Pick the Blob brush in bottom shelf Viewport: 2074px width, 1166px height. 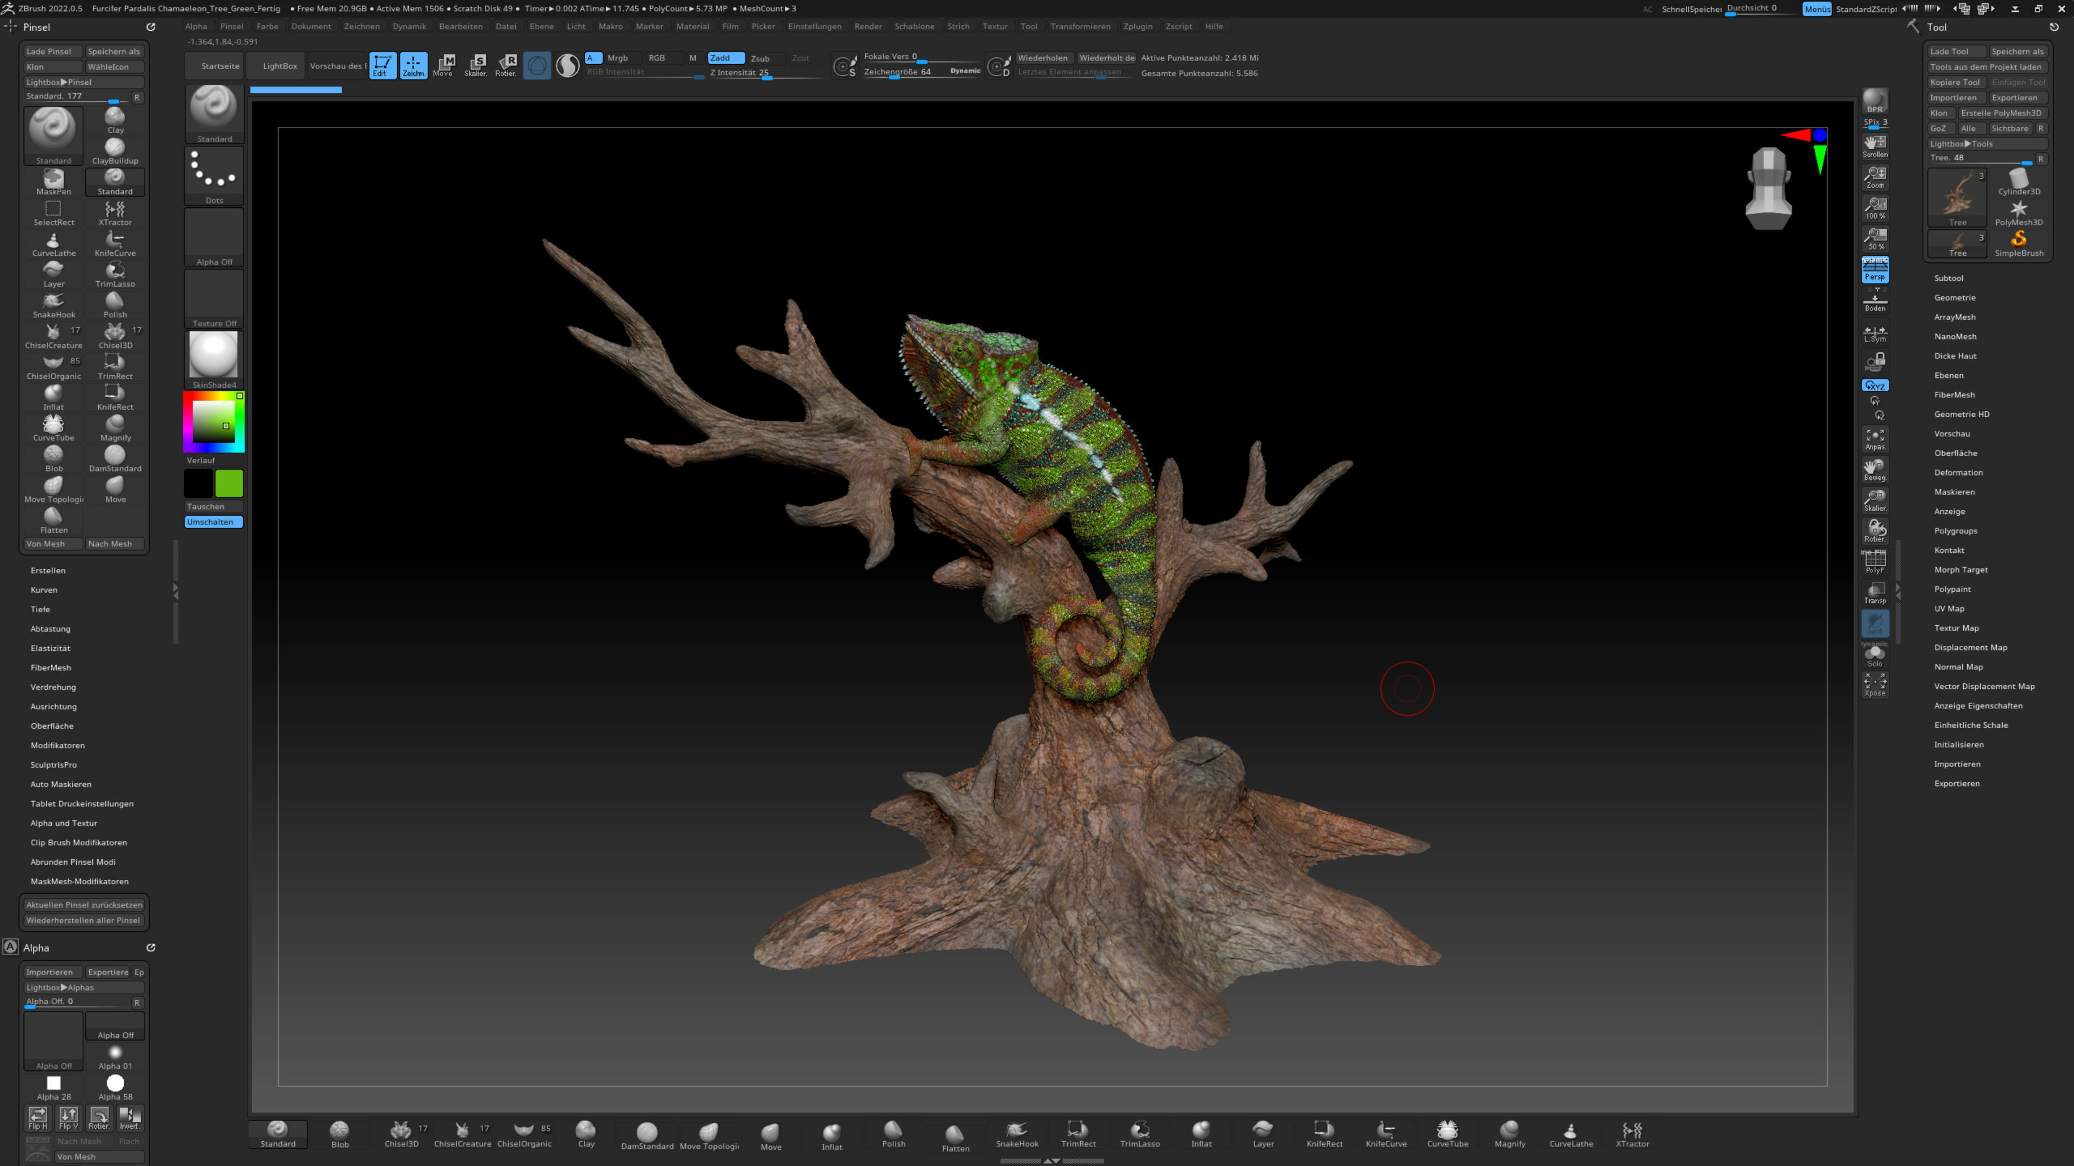(x=340, y=1135)
